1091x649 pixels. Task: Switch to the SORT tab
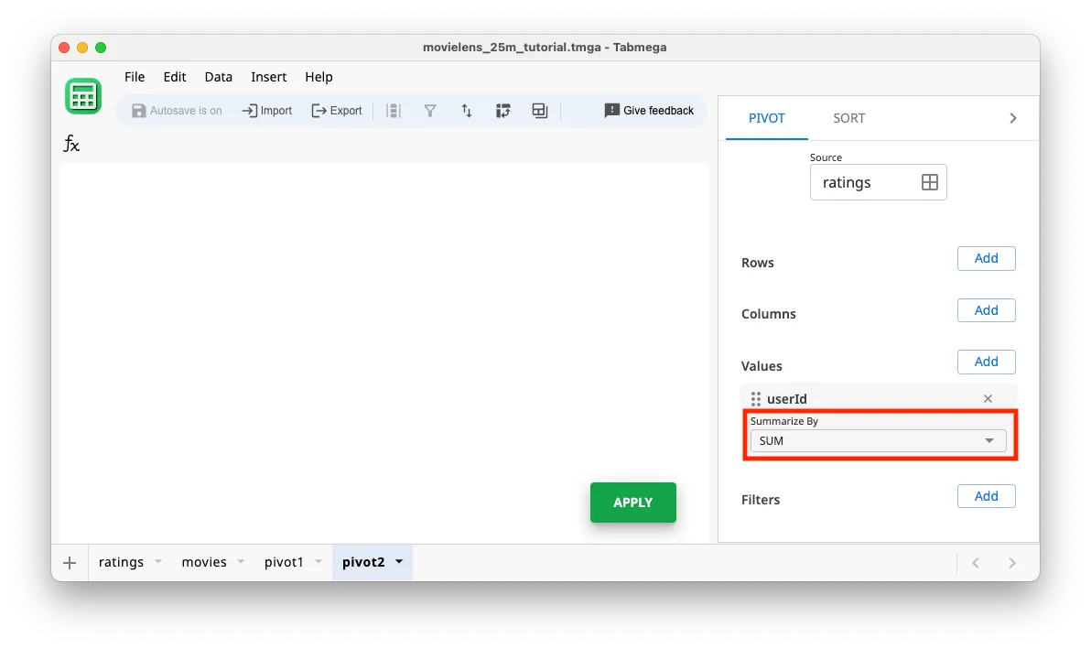[x=848, y=117]
